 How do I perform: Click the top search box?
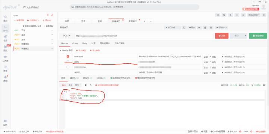click(x=134, y=7)
